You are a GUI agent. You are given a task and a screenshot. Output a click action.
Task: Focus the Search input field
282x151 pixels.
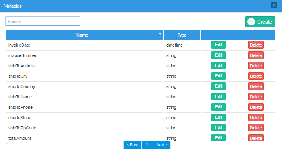tap(43, 22)
